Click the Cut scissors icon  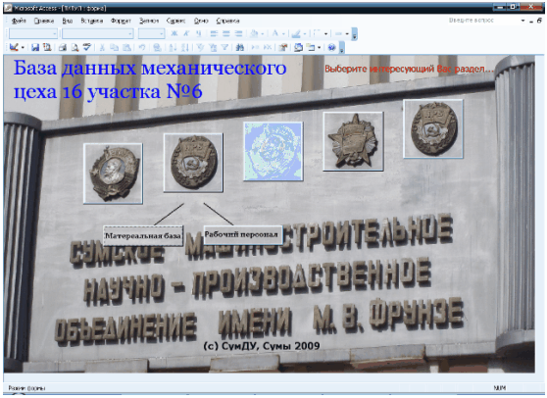(x=102, y=47)
